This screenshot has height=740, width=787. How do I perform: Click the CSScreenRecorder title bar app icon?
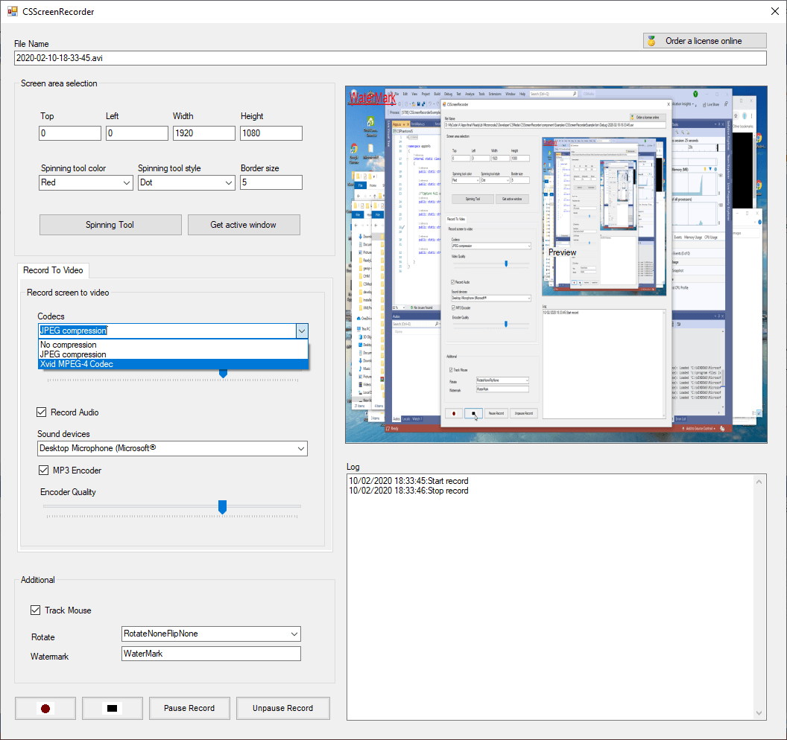click(12, 12)
